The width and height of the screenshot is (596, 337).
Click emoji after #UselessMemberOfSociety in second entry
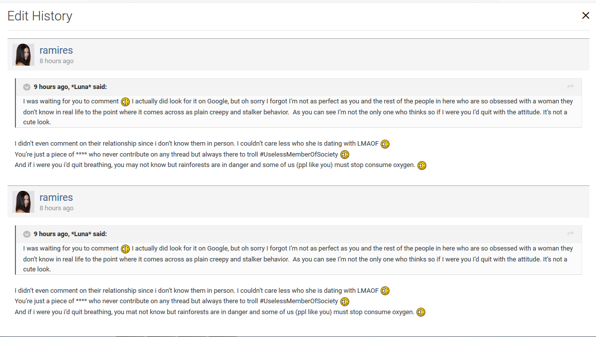click(x=345, y=302)
